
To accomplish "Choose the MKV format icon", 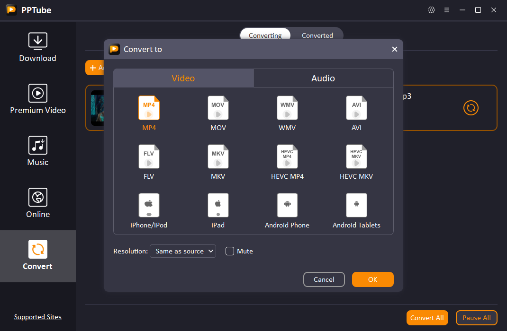I will (218, 157).
